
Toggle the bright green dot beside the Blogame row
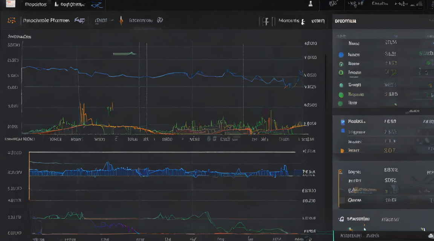pyautogui.click(x=341, y=95)
